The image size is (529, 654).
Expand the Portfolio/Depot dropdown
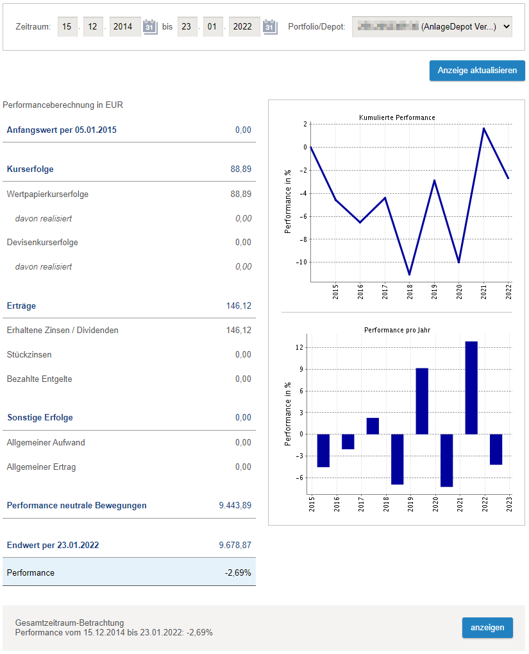tap(432, 27)
